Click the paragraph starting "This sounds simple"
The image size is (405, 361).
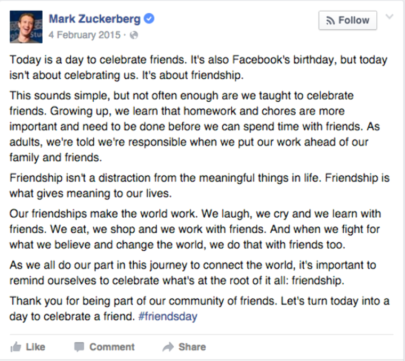pos(195,126)
